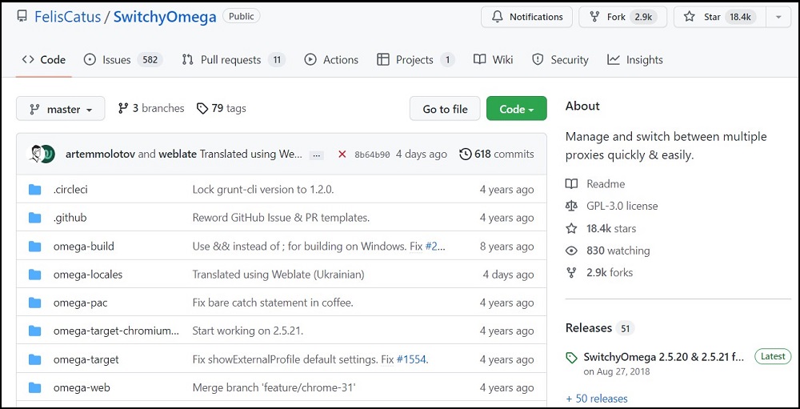View the 3 branches link
Screen dimensions: 800x409
coord(151,108)
